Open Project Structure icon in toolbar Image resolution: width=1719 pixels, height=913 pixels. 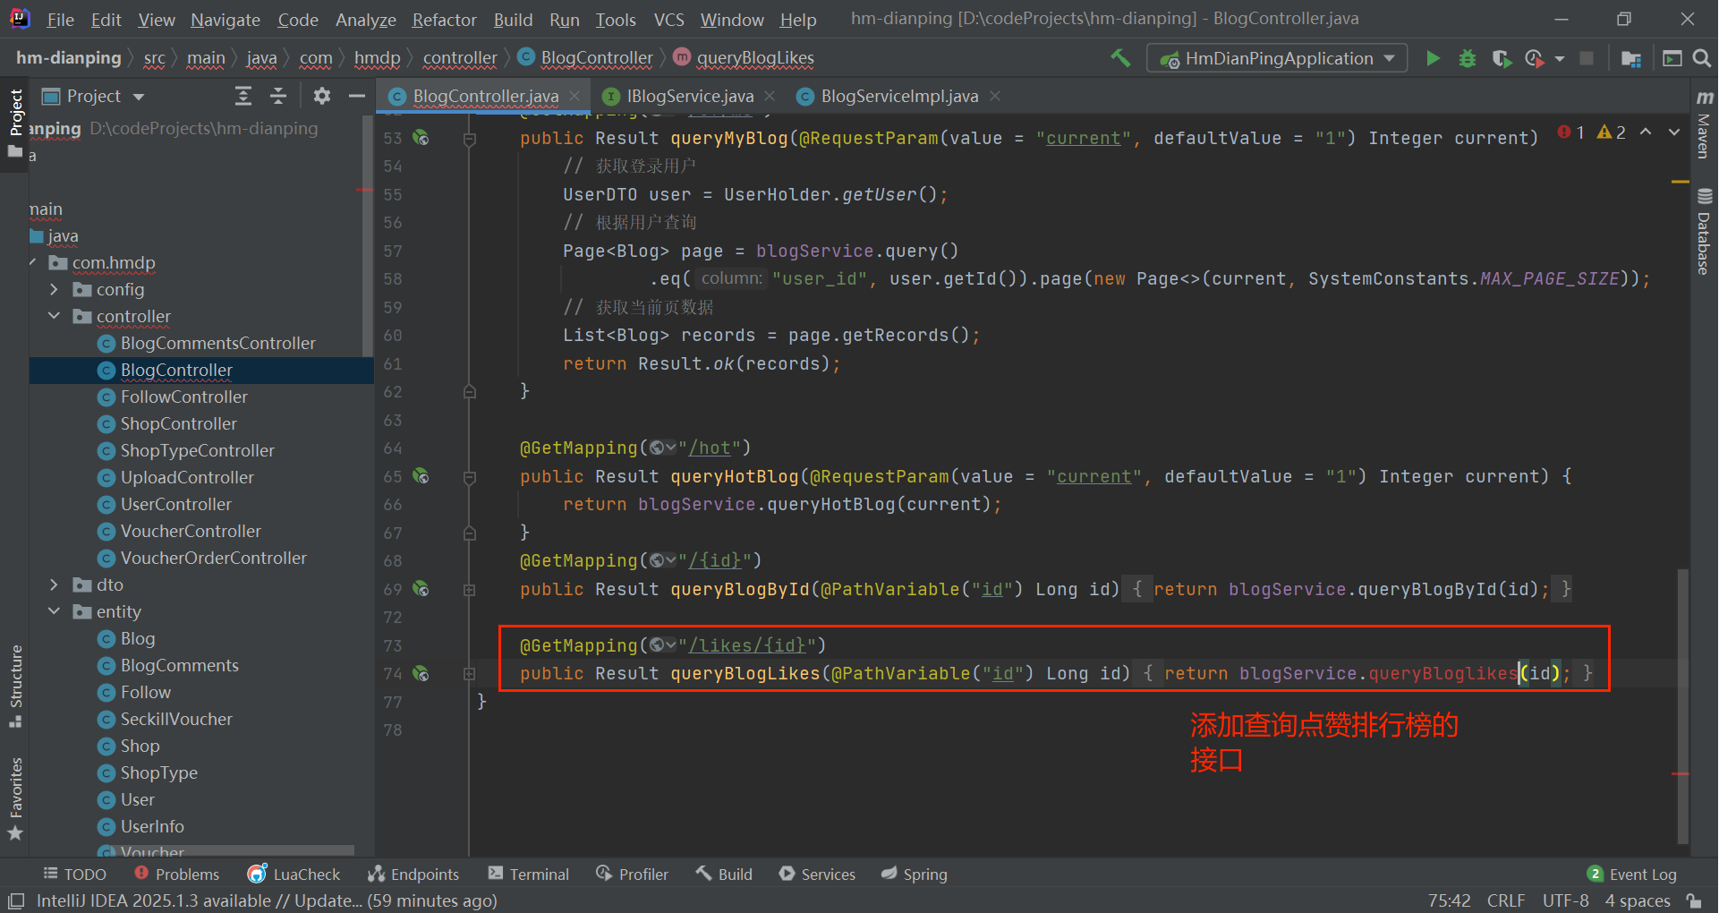[1631, 58]
